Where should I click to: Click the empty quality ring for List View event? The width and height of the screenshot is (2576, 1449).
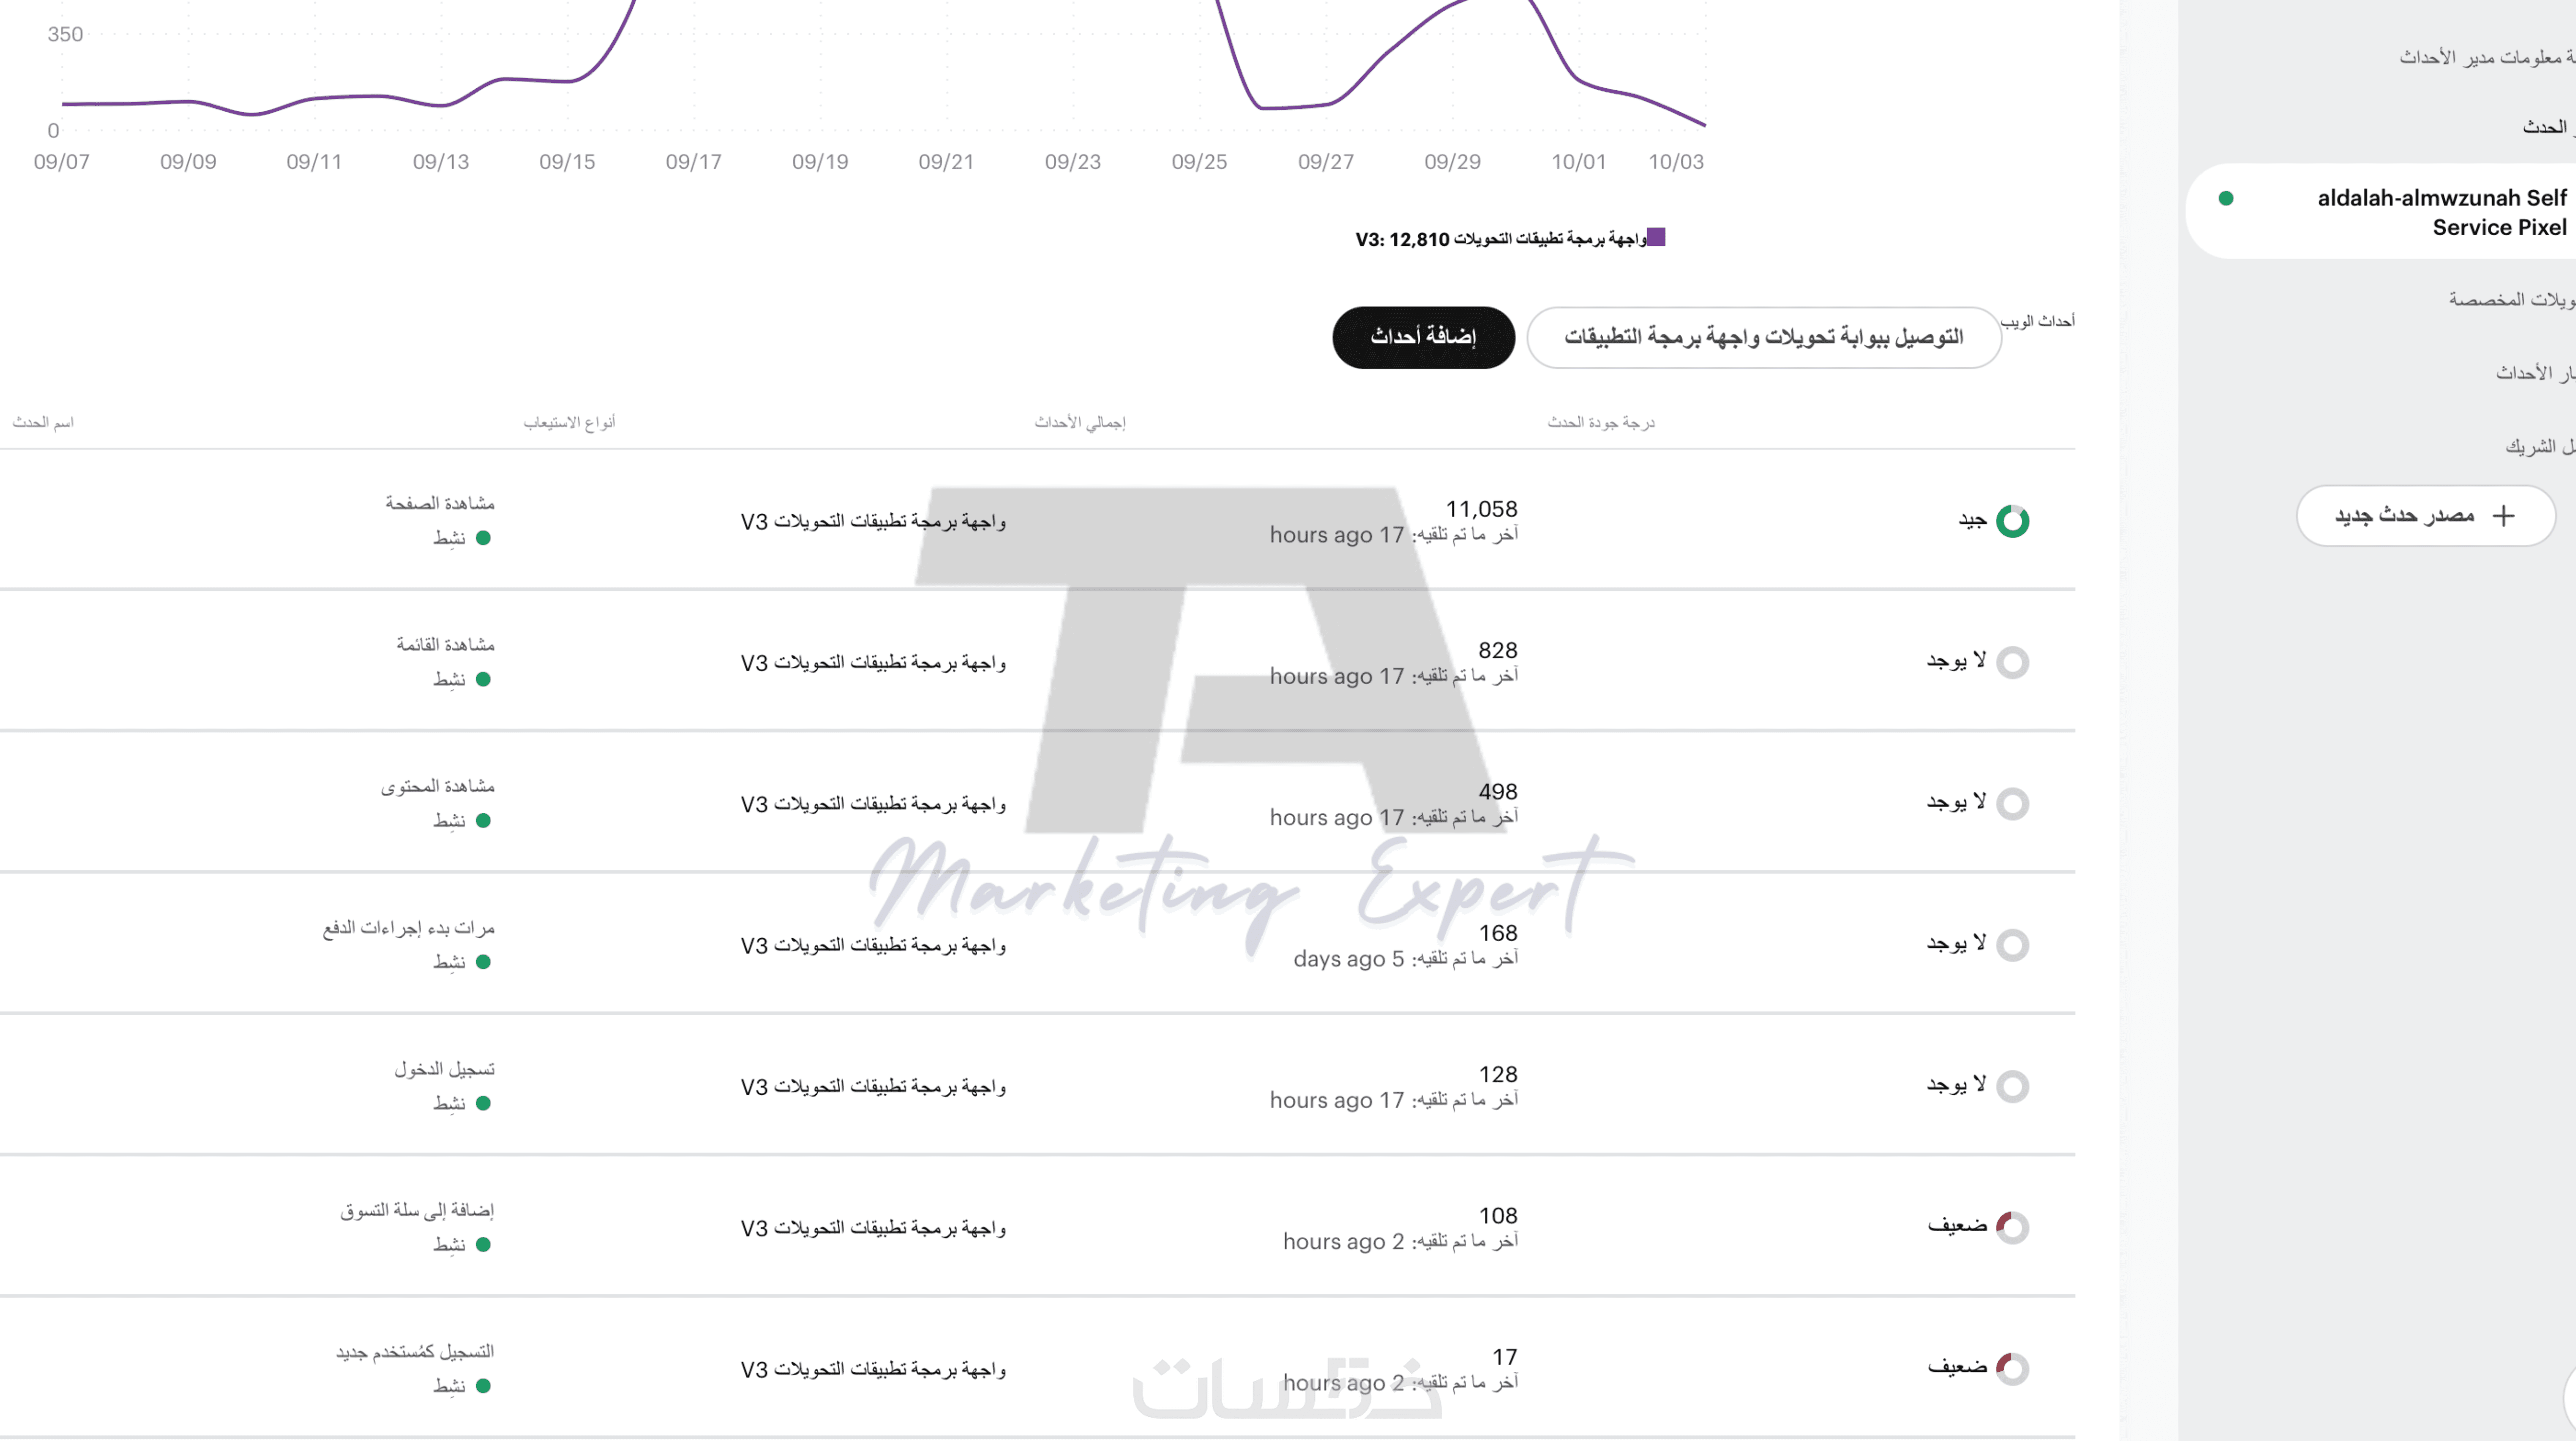pyautogui.click(x=2012, y=662)
